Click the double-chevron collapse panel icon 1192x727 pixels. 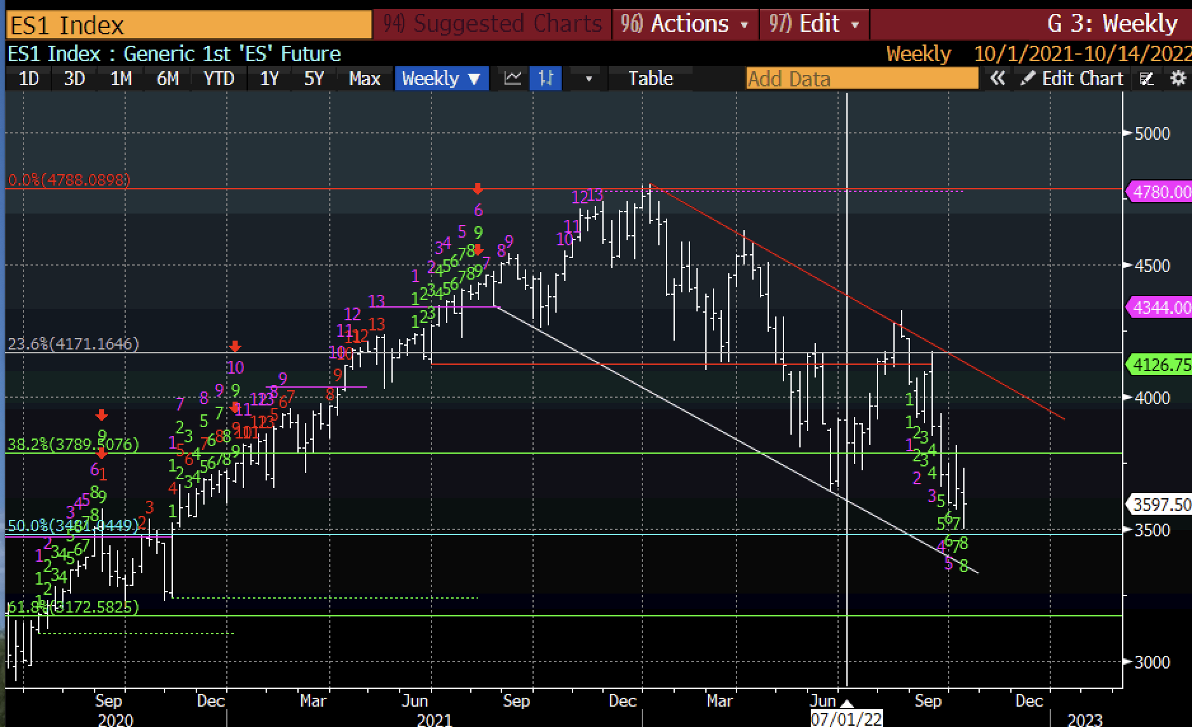coord(998,79)
